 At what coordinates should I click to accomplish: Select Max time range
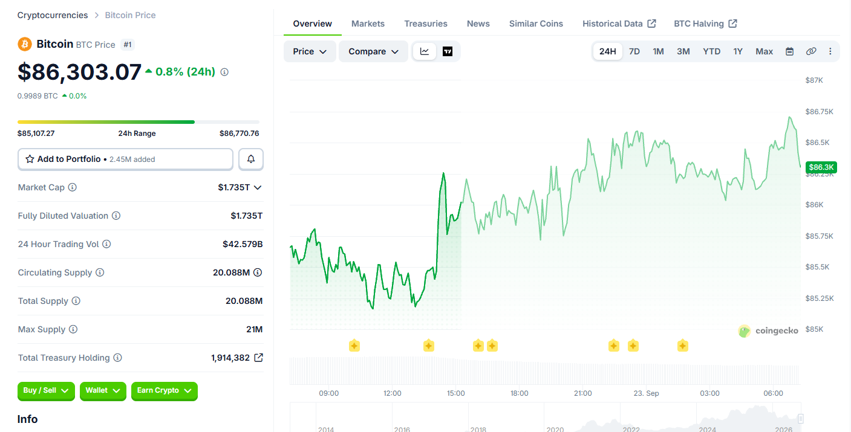(765, 51)
